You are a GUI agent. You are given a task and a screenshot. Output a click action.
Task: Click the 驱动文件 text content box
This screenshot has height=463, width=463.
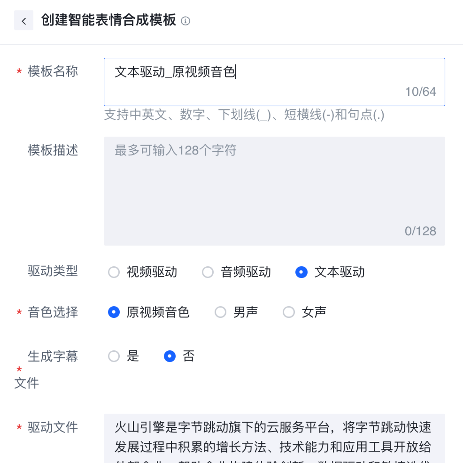click(274, 438)
